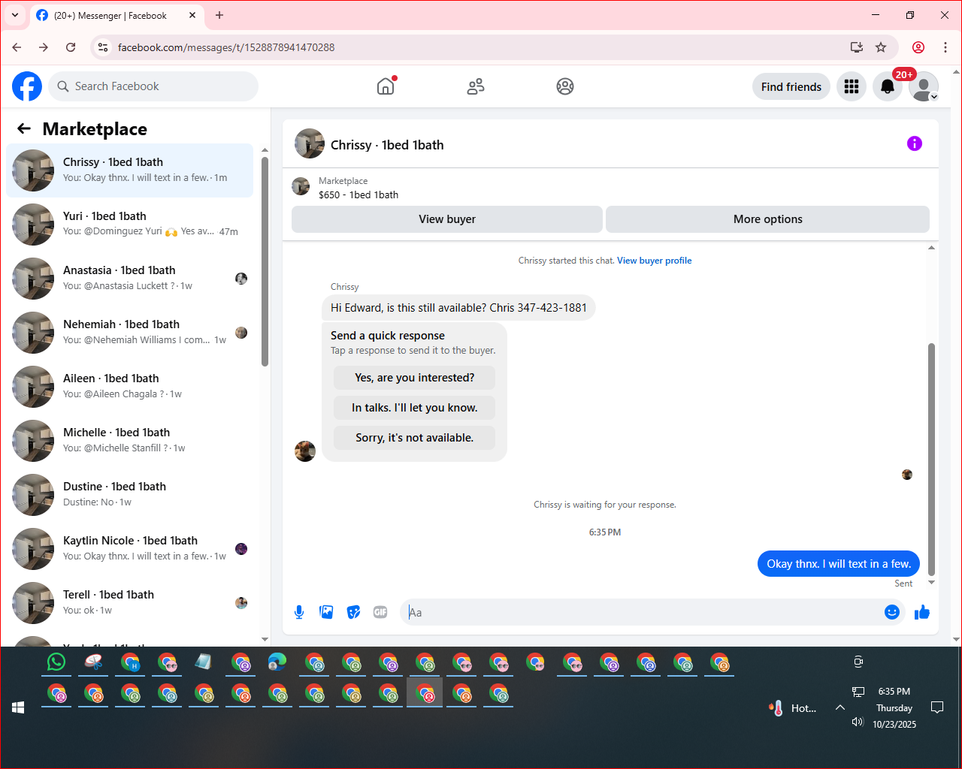
Task: Send quick response 'Sorry, it's not available.'
Action: pos(415,438)
